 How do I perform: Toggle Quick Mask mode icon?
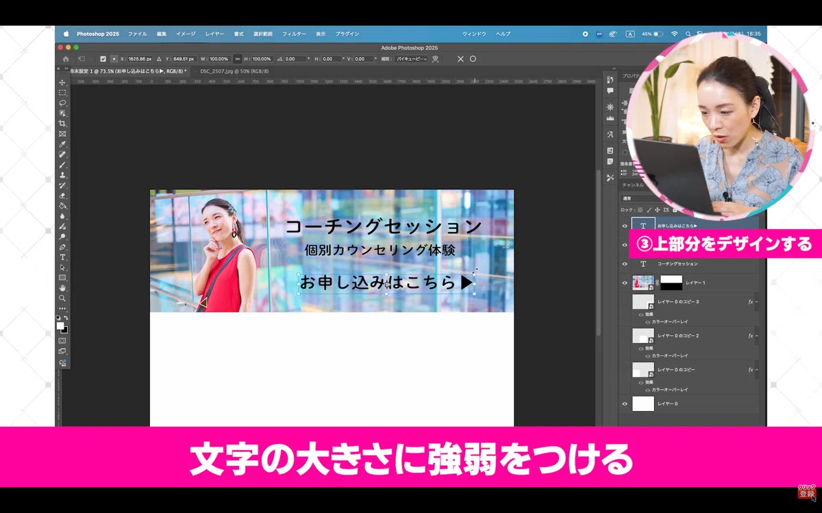62,340
